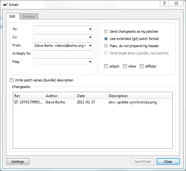The height and width of the screenshot is (171, 186).
Task: Enable the diffstat checkbox
Action: tap(142, 66)
